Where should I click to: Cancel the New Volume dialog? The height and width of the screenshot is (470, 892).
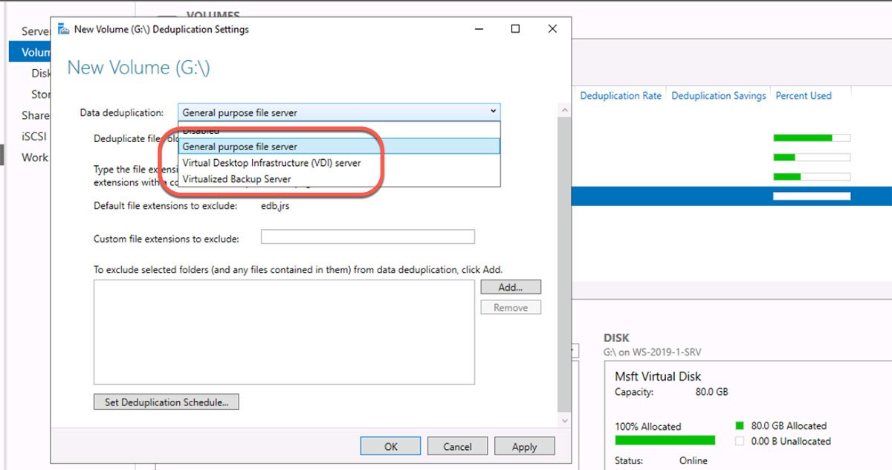457,446
